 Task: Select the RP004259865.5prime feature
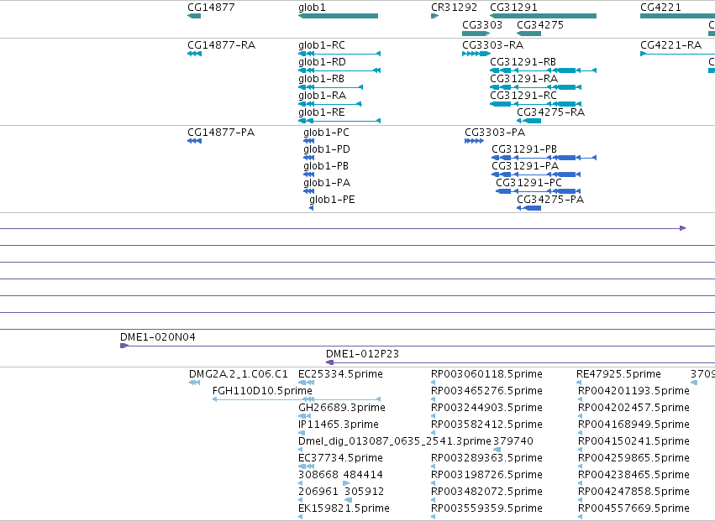point(580,466)
